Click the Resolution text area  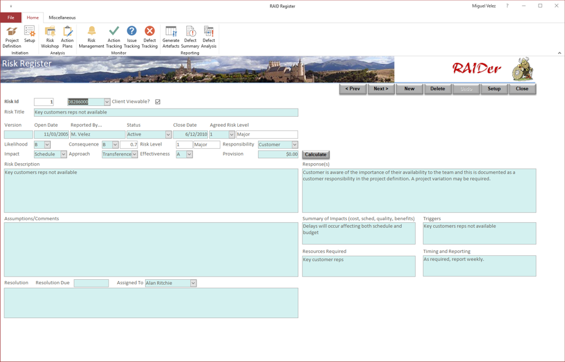tap(151, 303)
